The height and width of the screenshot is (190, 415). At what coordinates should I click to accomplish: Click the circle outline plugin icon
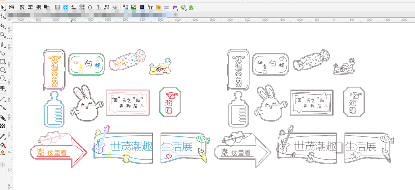(90, 7)
